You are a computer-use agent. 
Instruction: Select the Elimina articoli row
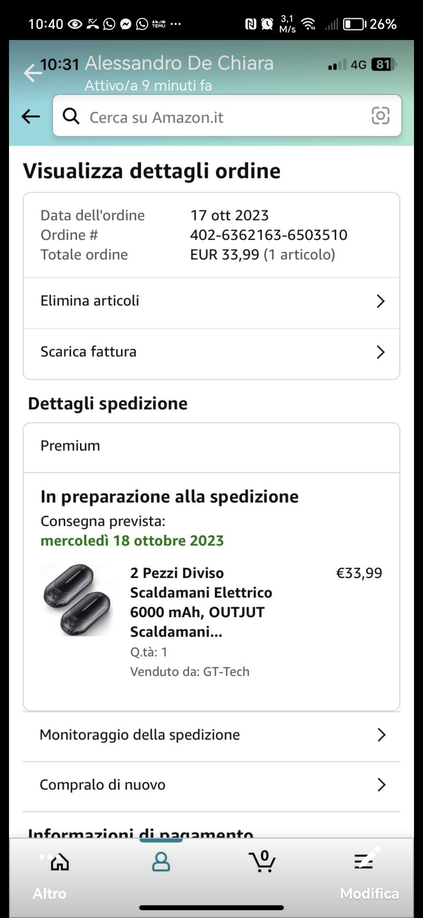coord(90,301)
